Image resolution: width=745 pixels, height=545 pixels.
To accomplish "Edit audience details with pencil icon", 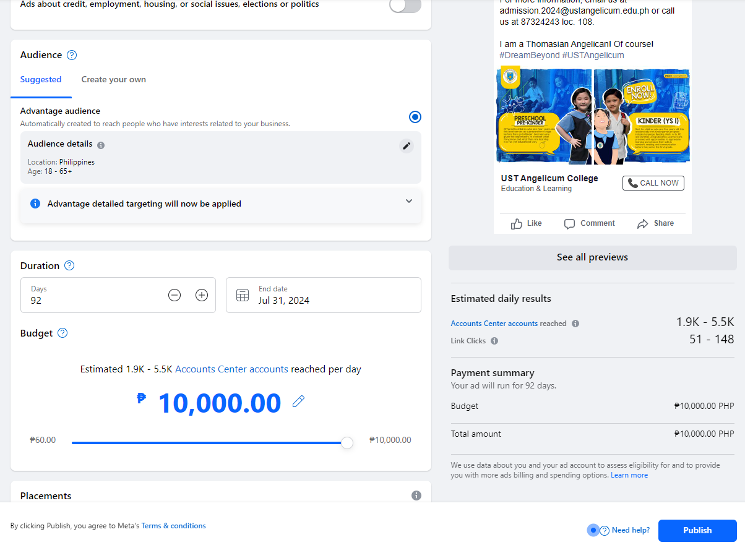I will click(x=407, y=146).
